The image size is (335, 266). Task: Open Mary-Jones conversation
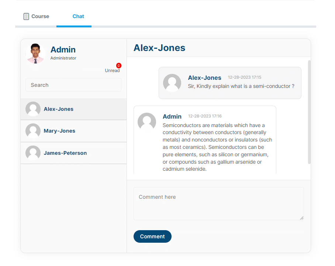coord(73,131)
